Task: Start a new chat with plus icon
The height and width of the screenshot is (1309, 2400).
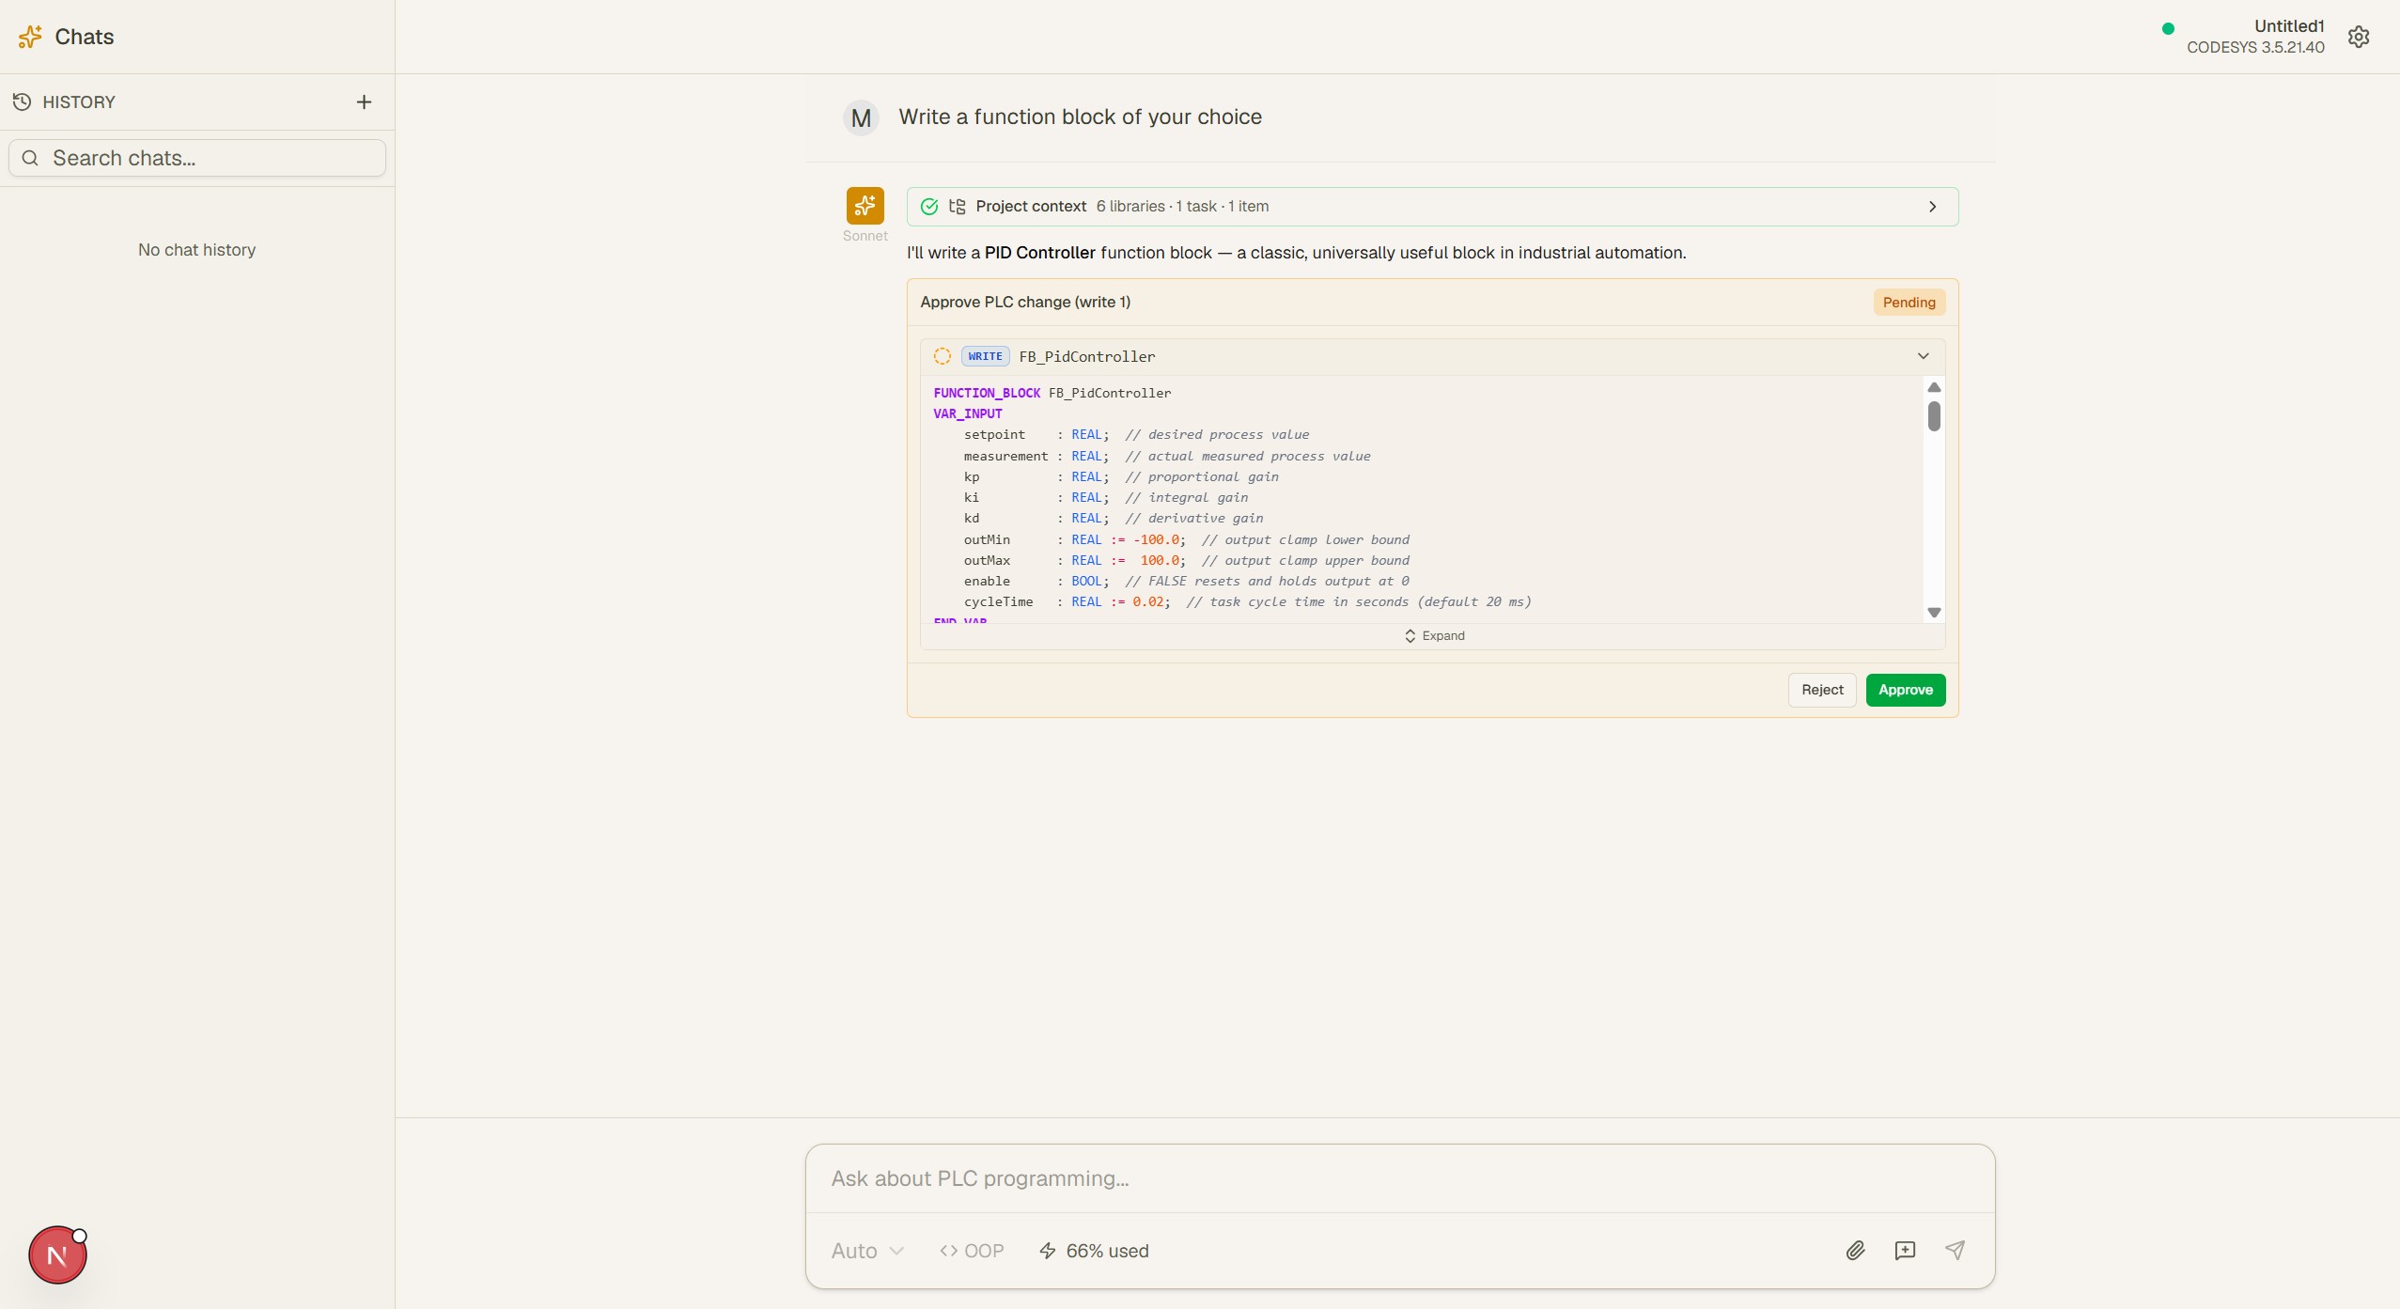Action: click(364, 101)
